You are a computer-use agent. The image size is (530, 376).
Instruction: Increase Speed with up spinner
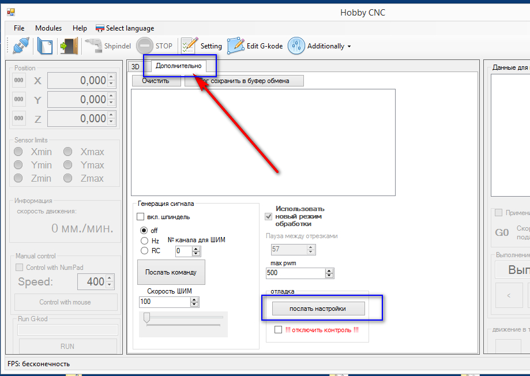(110, 279)
